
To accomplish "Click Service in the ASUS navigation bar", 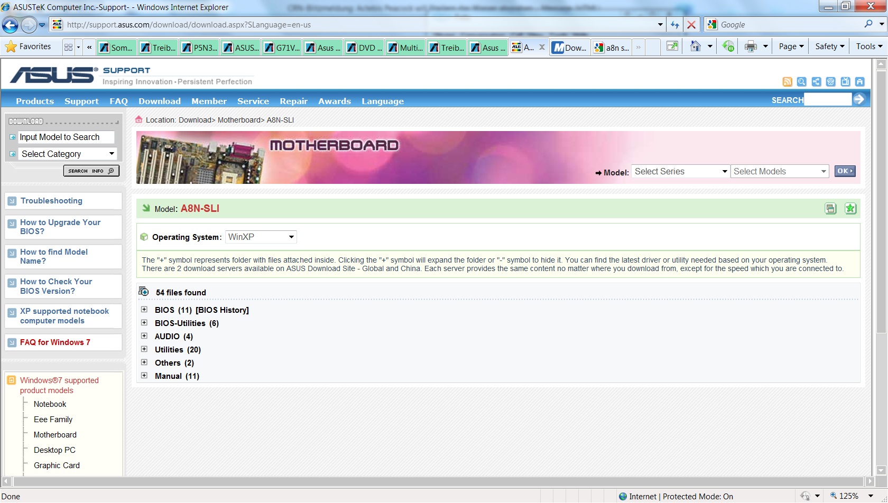I will click(253, 101).
